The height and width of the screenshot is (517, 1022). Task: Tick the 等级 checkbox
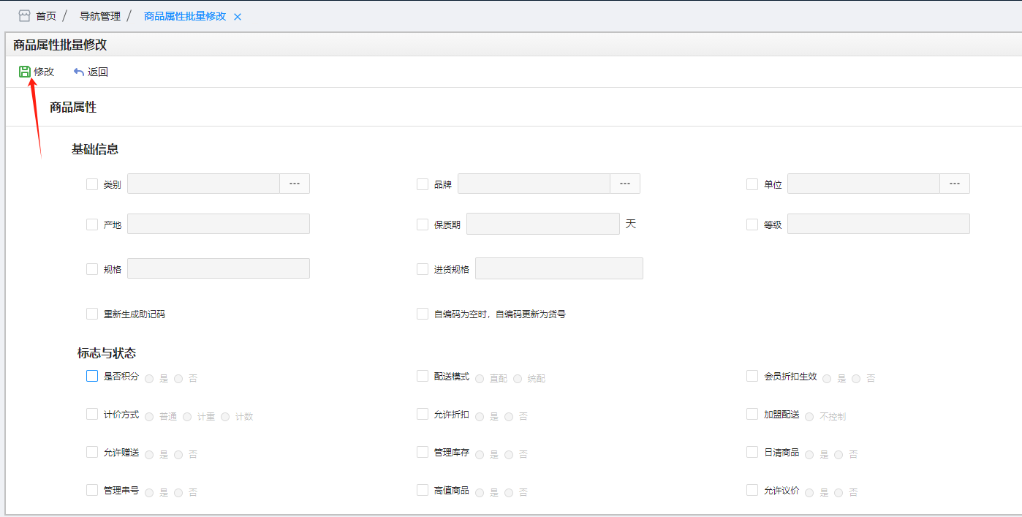pyautogui.click(x=752, y=224)
